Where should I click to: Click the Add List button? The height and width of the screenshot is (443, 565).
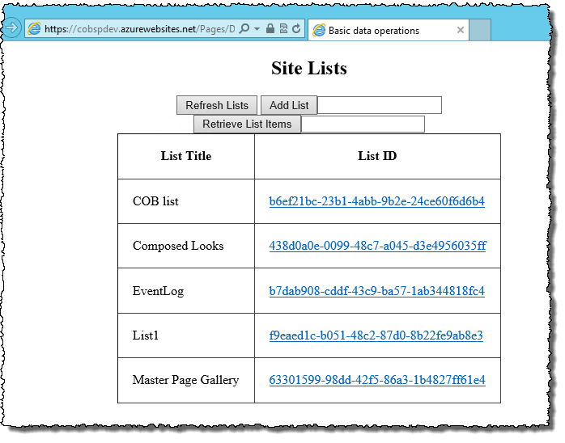coord(289,105)
